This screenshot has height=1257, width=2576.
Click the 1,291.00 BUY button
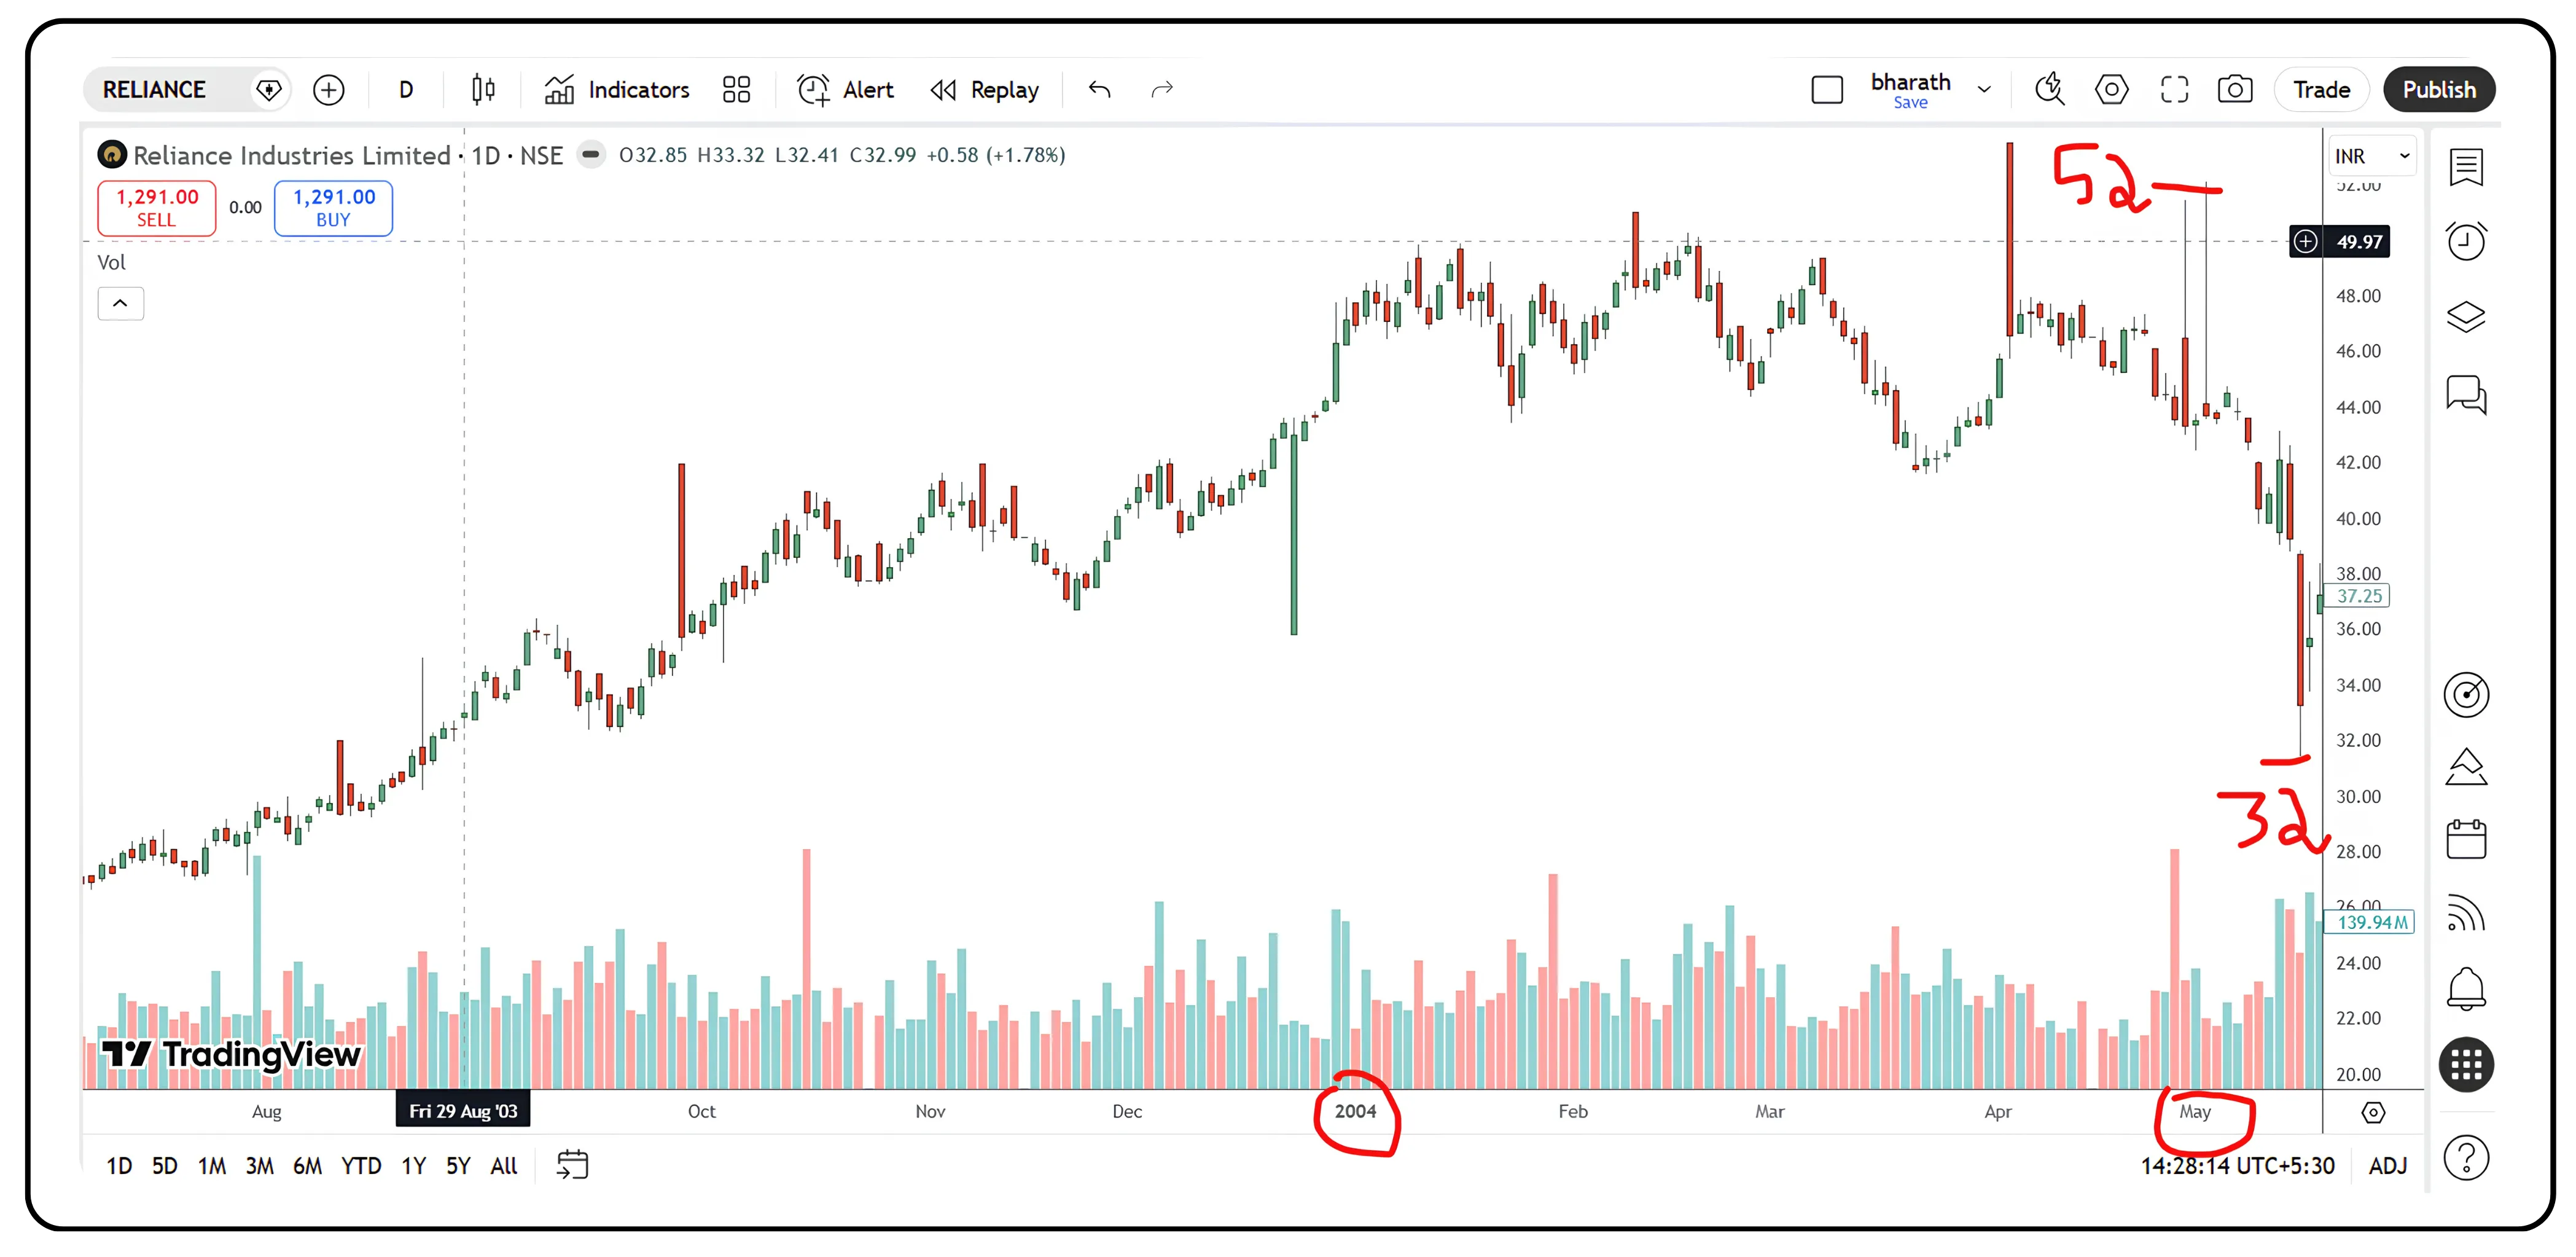[333, 208]
